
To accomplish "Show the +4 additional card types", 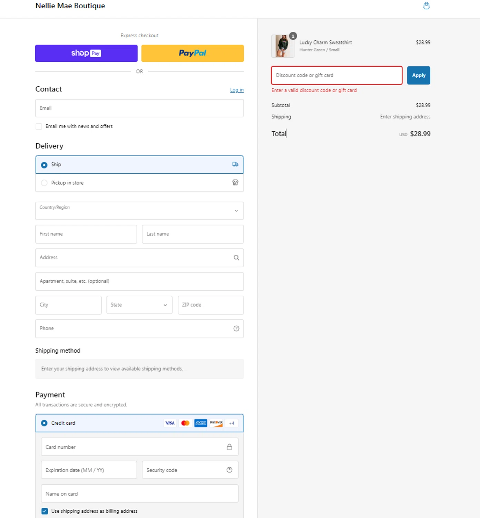I will click(232, 423).
